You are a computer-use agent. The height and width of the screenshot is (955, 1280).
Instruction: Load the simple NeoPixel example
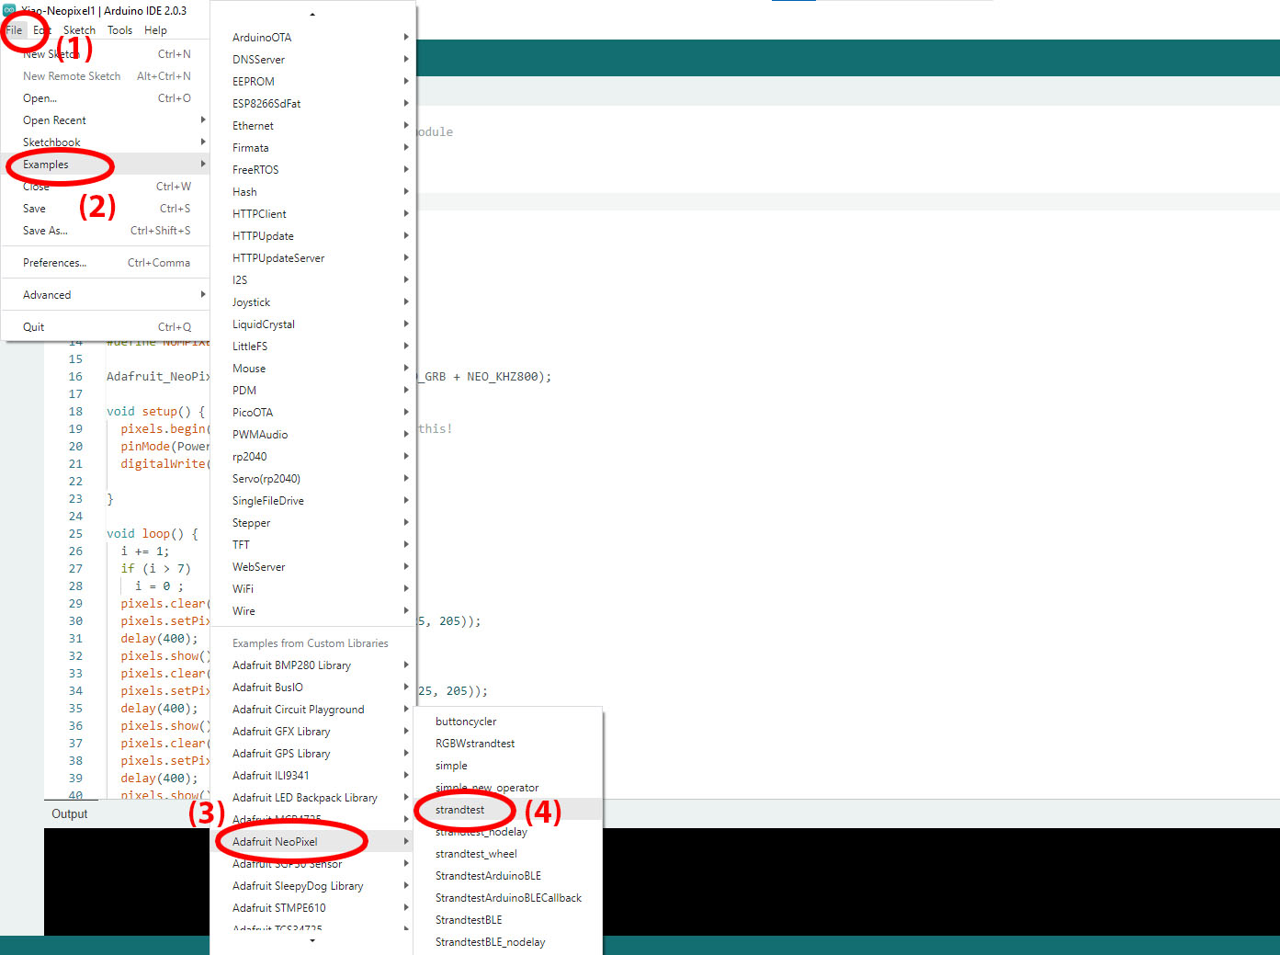[x=508, y=766]
